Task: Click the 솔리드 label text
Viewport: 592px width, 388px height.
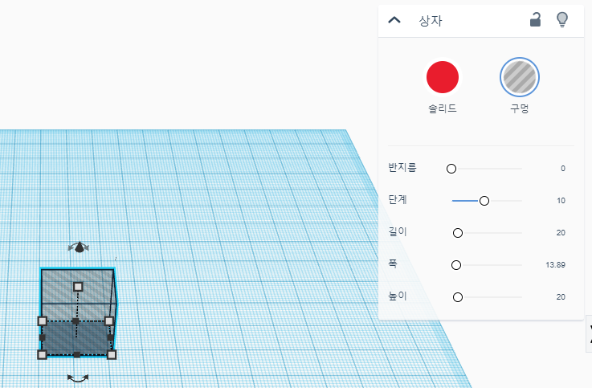Action: click(x=442, y=108)
